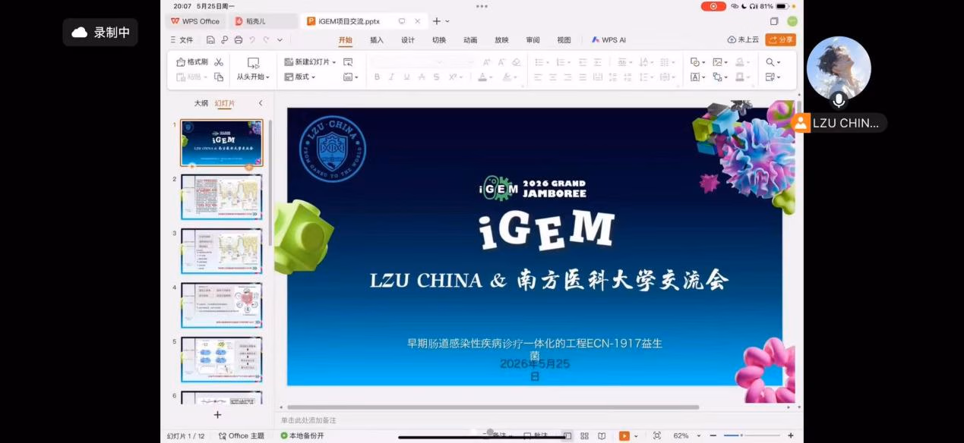Toggle the comments (批注) button

click(536, 436)
